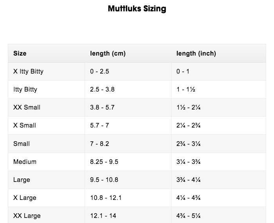Click the 1 - 1½ inch cell
Screen dimensions: 274x223
186,89
